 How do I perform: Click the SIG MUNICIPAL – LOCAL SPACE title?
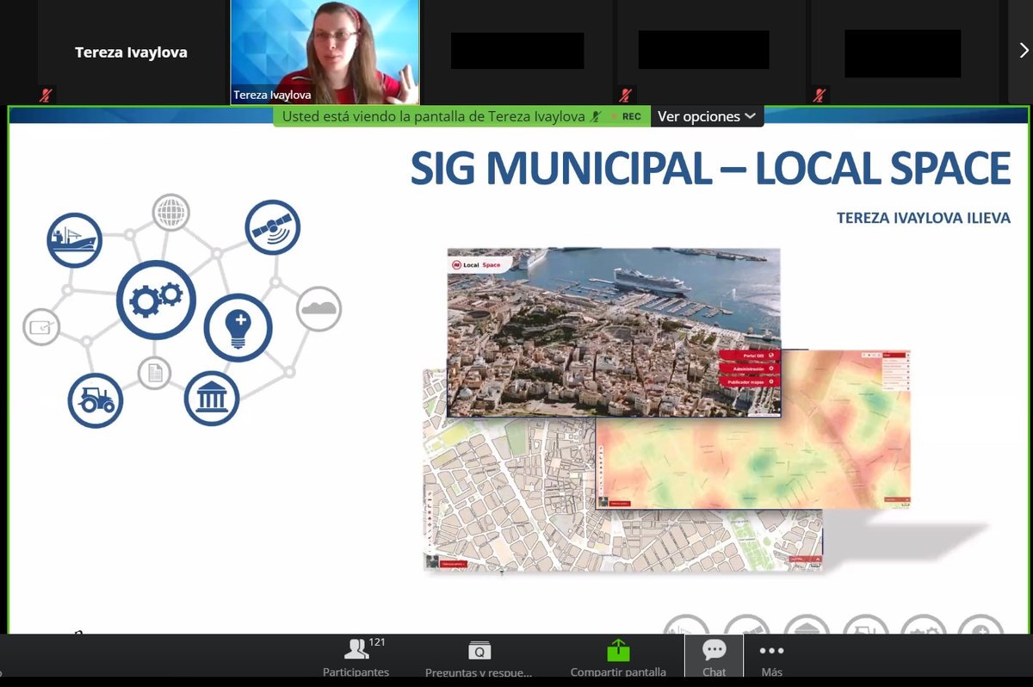[710, 168]
